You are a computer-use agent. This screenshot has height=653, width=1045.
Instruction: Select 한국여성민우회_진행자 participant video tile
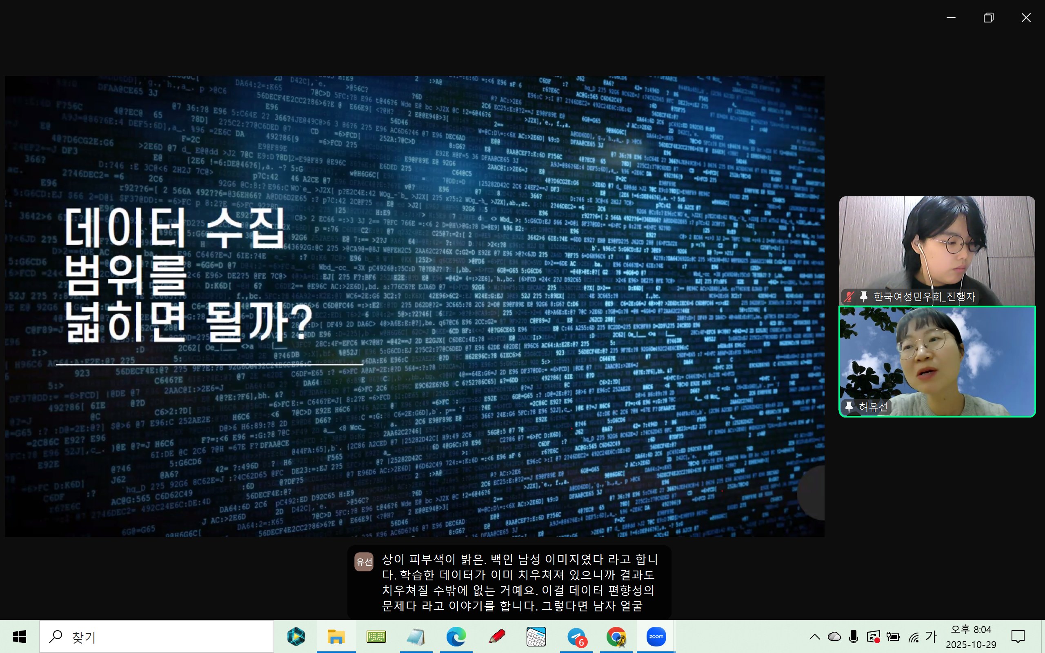pyautogui.click(x=936, y=251)
